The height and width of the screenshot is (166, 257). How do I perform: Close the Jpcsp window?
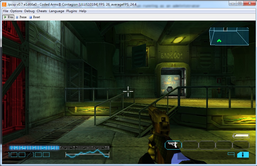[x=249, y=3]
